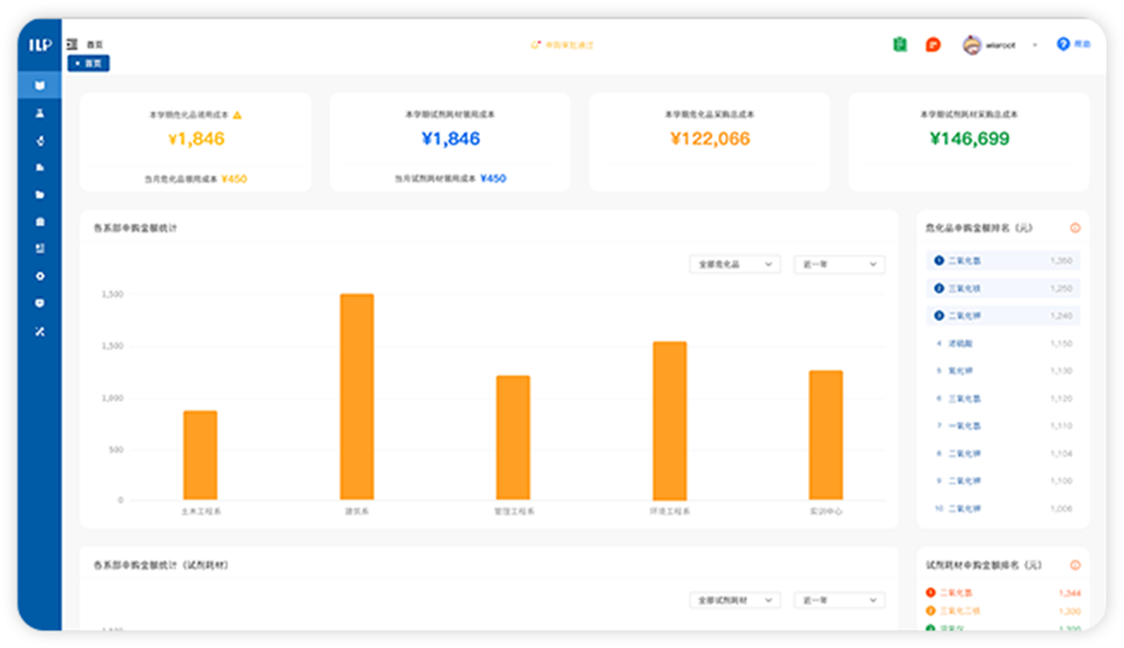Screen dimensions: 1124x648
Task: Click the 首页 breadcrumb next to the fold icon
Action: (x=94, y=45)
